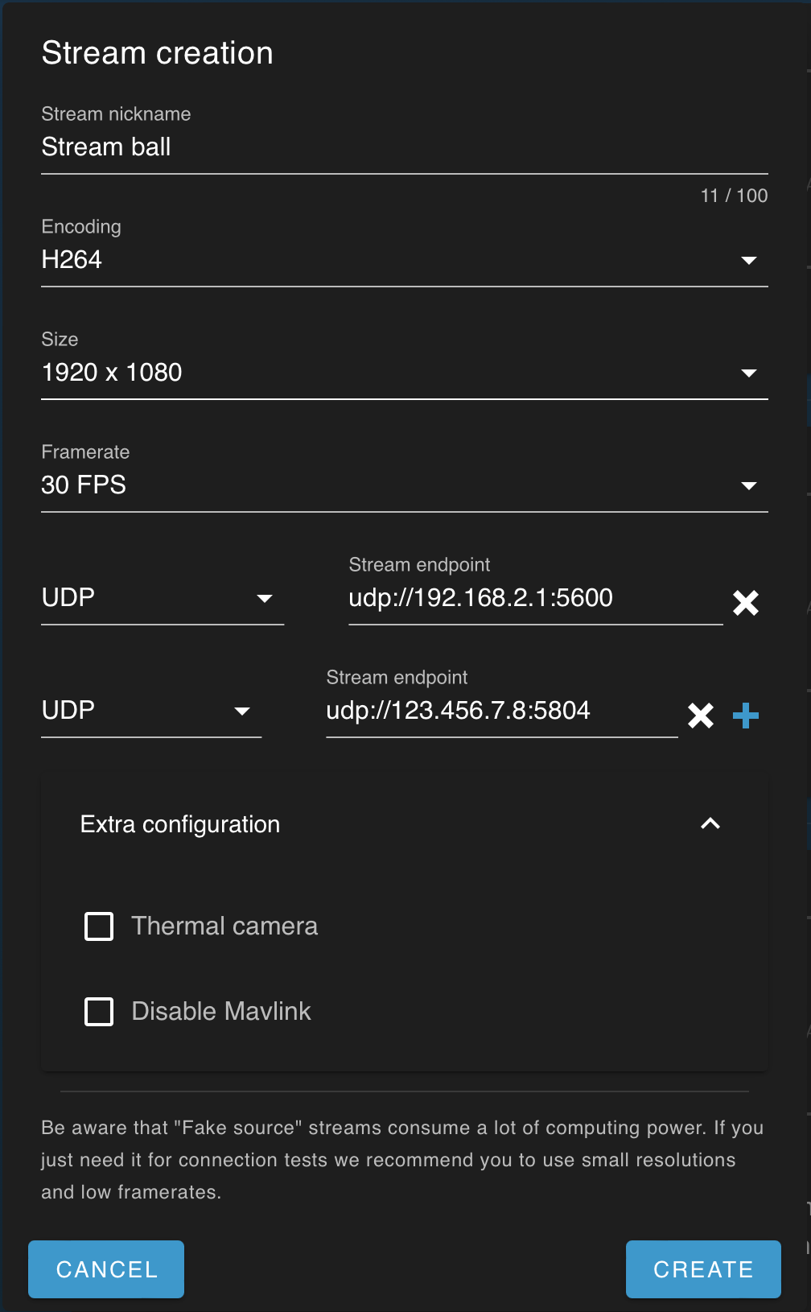This screenshot has height=1312, width=811.
Task: Remove the udp://192.168.2.1:5600 endpoint
Action: (x=745, y=602)
